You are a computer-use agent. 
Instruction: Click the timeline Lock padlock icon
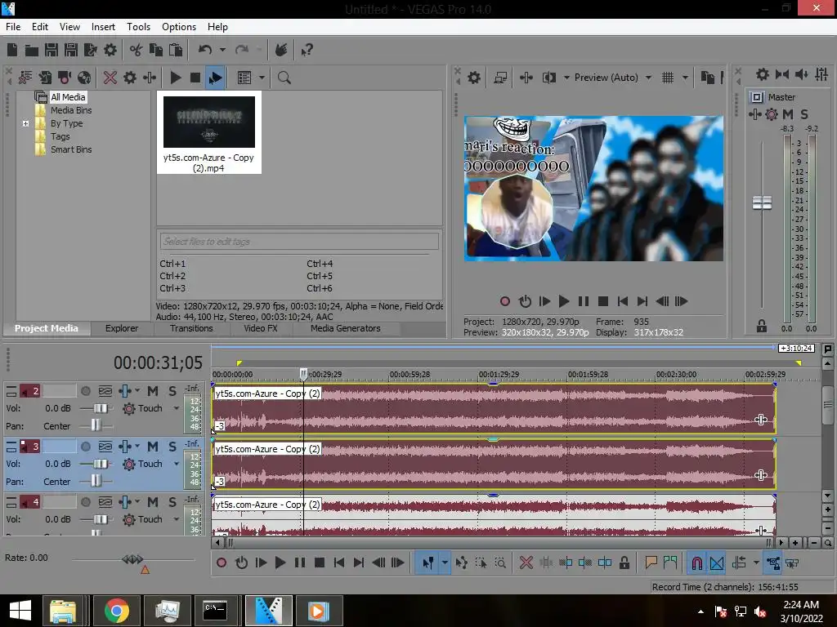[624, 563]
